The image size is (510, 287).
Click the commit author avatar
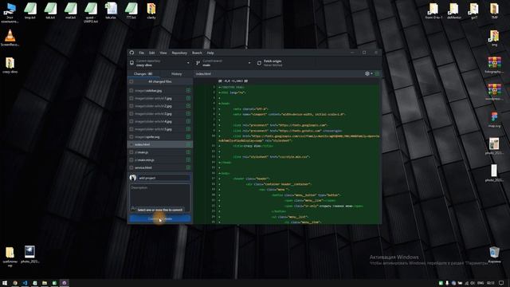pos(133,178)
